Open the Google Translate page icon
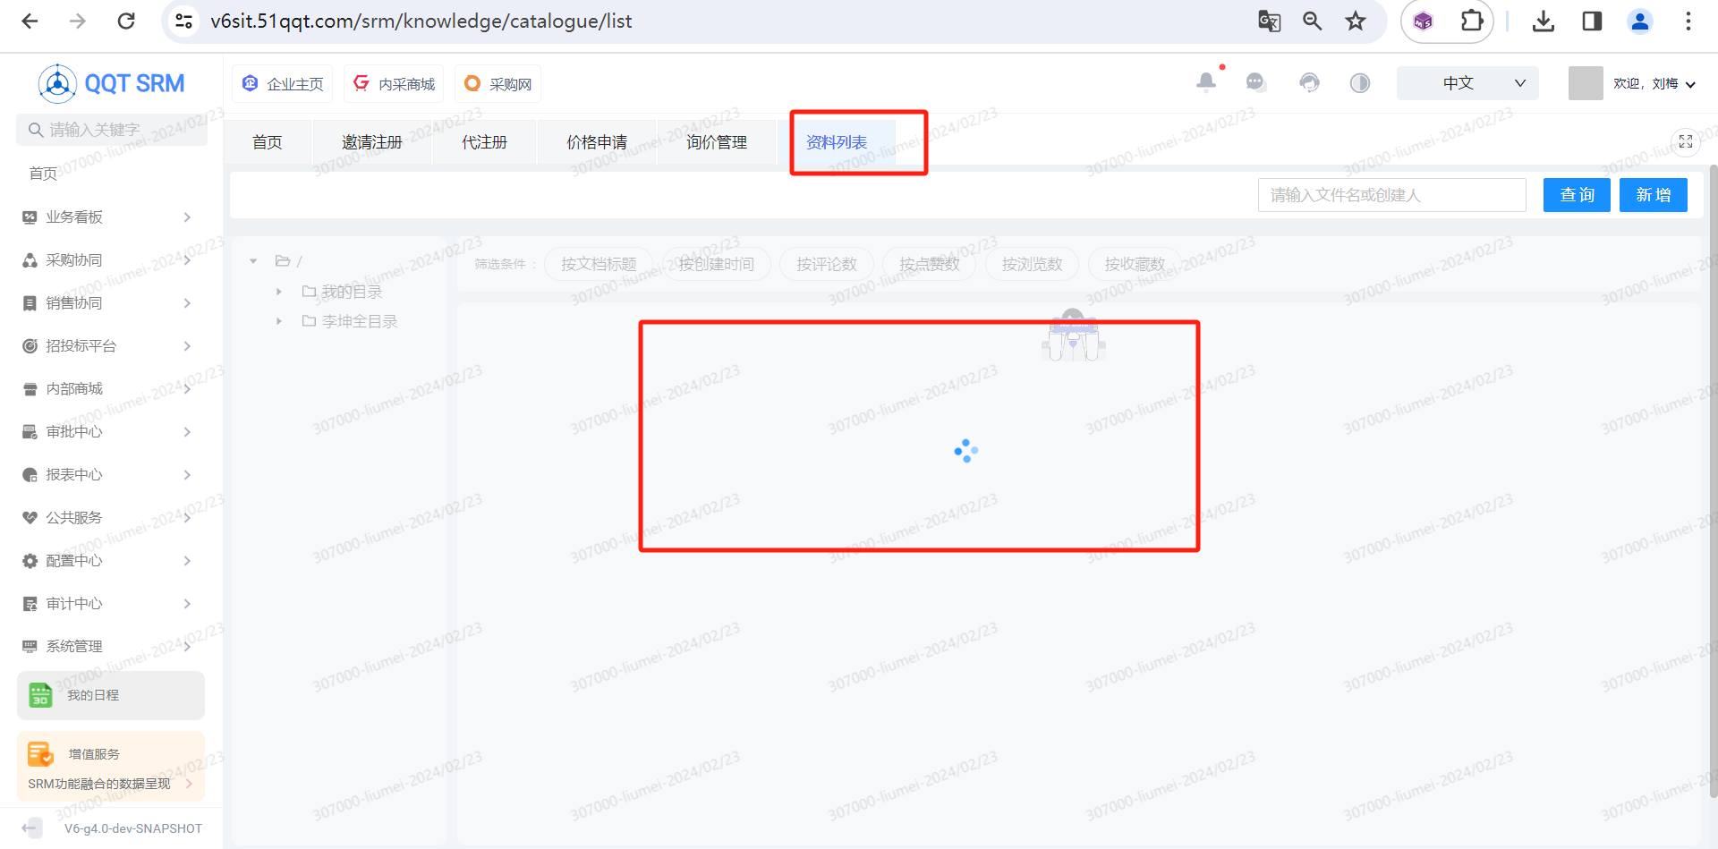 [1269, 21]
